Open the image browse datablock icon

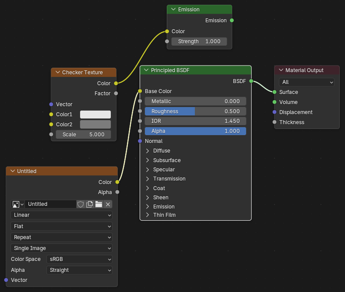click(x=18, y=204)
